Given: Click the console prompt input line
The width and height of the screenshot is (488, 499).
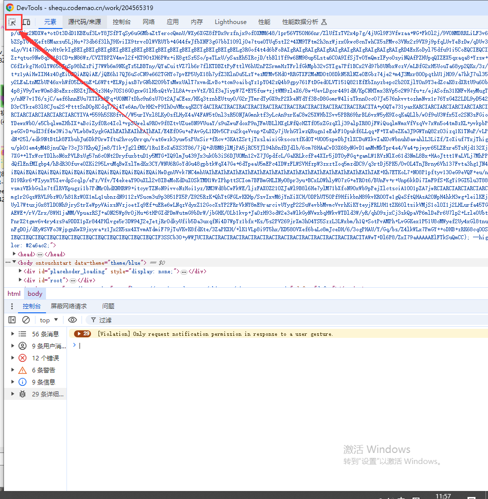Looking at the screenshot, I should pos(280,345).
